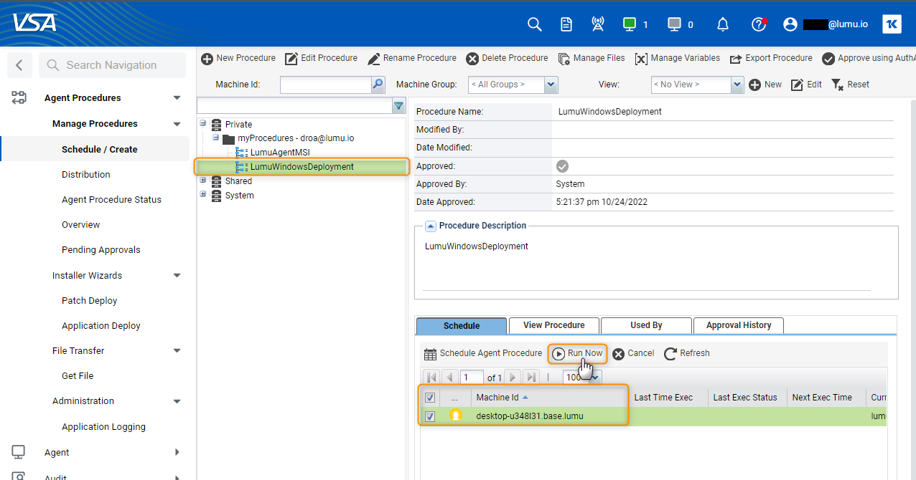The image size is (916, 480).
Task: Open the notifications bell icon
Action: coord(723,24)
